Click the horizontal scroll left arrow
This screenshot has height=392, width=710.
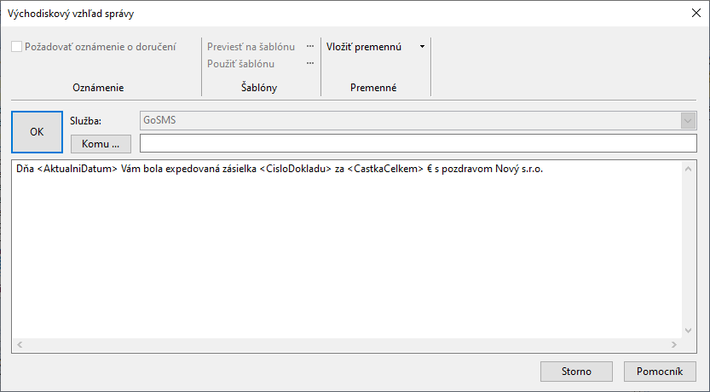(x=20, y=344)
